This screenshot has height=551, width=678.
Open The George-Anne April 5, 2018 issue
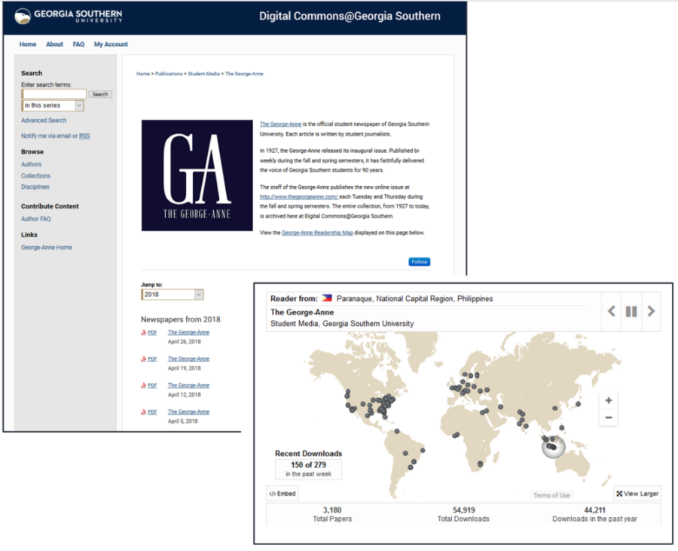tap(188, 412)
